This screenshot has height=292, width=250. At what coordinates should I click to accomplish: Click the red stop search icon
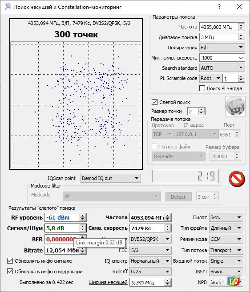pyautogui.click(x=236, y=178)
